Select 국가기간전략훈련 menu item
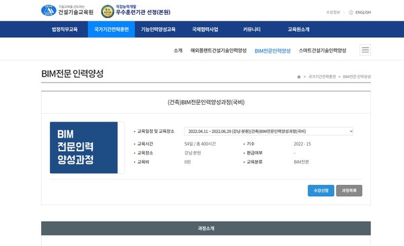 (111, 30)
